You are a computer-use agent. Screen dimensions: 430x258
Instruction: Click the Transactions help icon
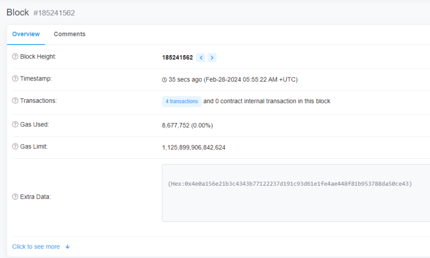coord(15,101)
